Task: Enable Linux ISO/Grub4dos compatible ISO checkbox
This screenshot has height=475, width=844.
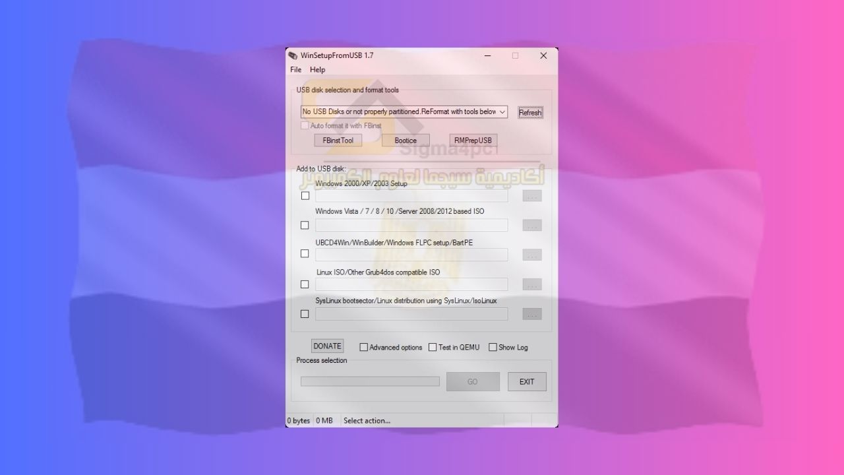Action: click(x=305, y=285)
